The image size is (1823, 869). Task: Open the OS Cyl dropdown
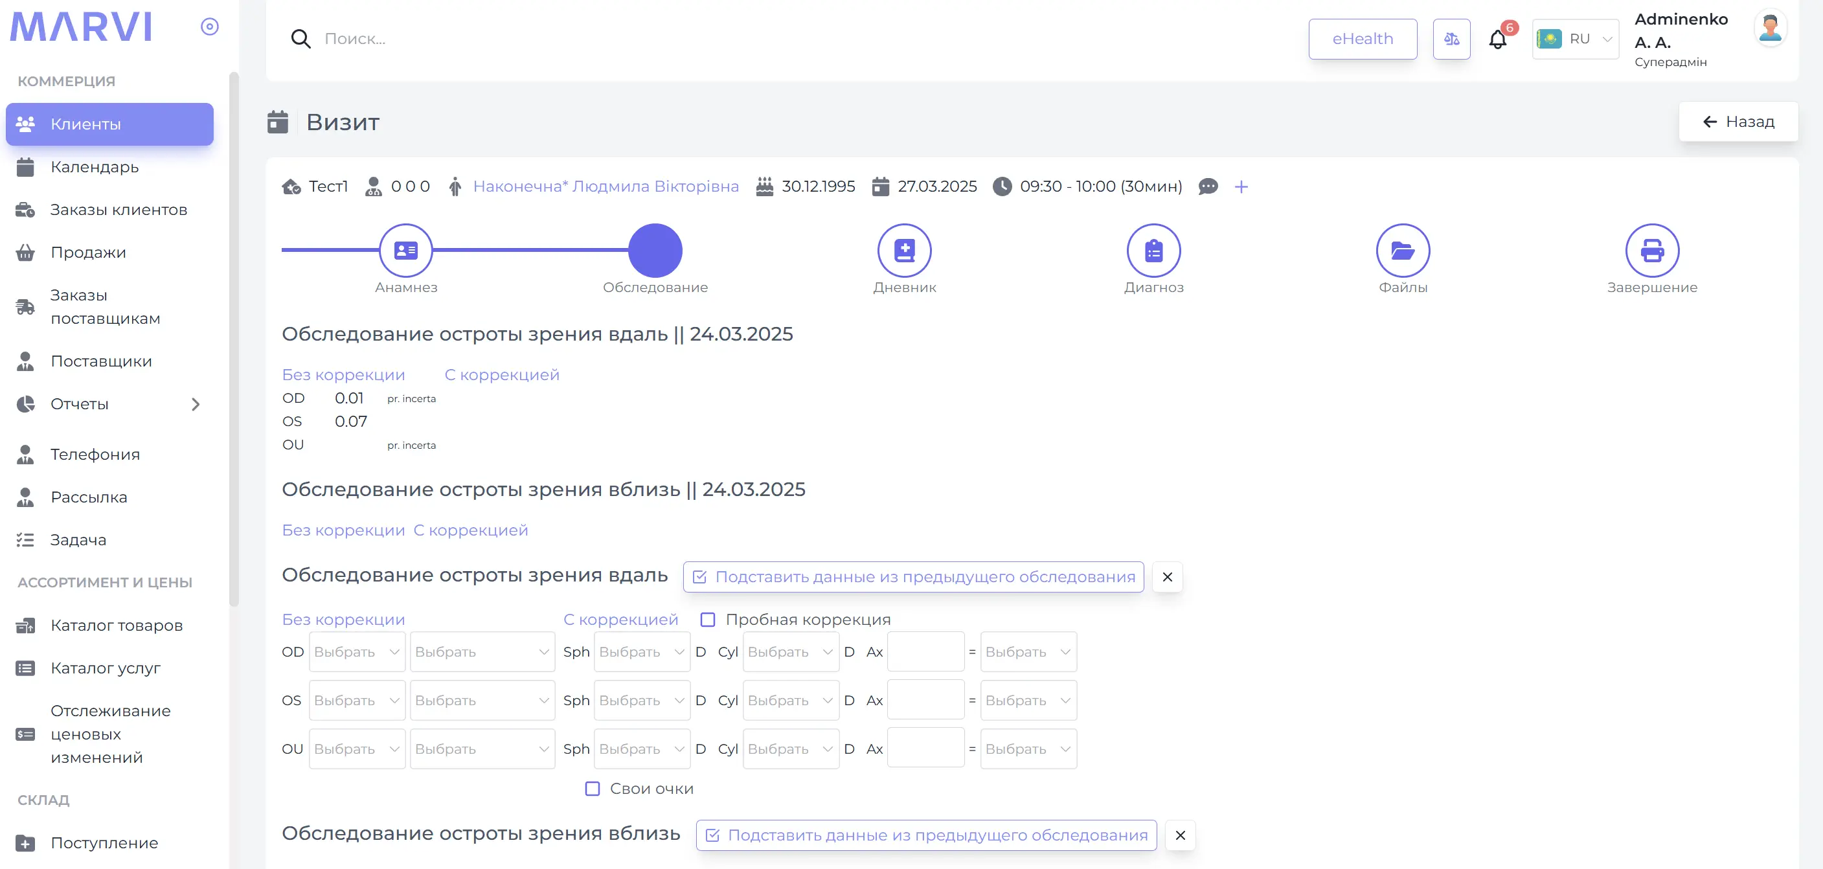pos(791,701)
